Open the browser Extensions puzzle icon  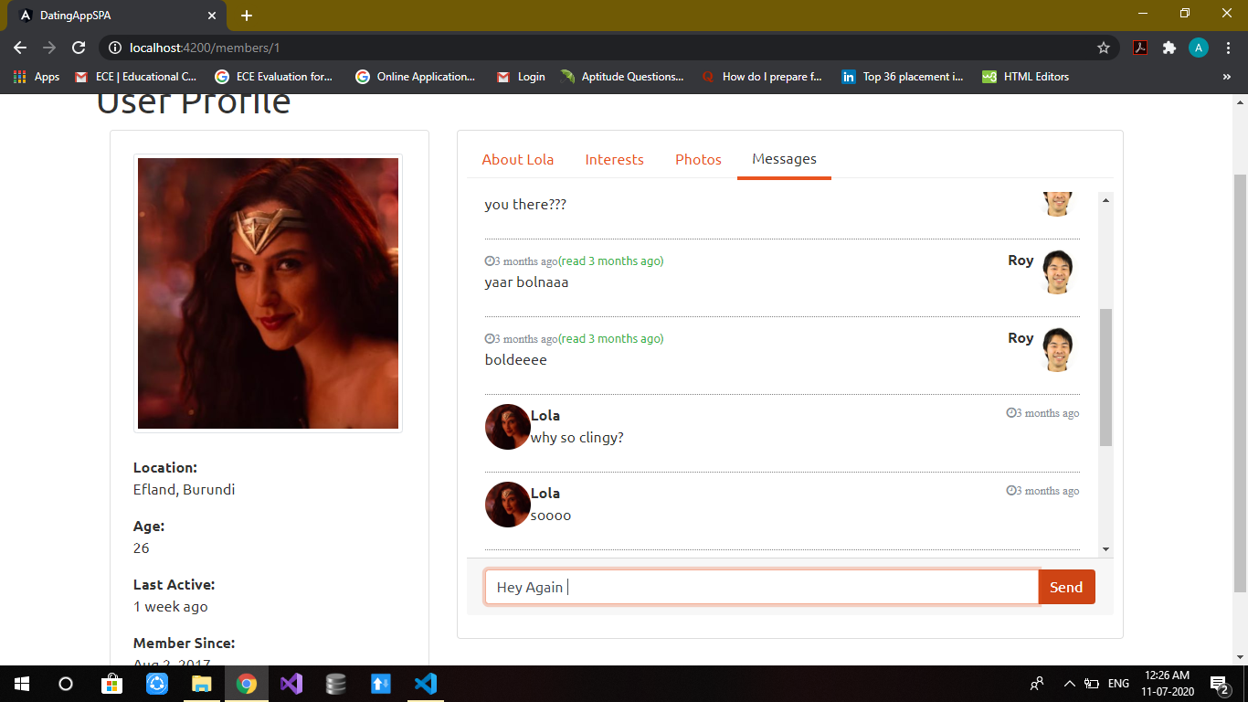(x=1169, y=48)
